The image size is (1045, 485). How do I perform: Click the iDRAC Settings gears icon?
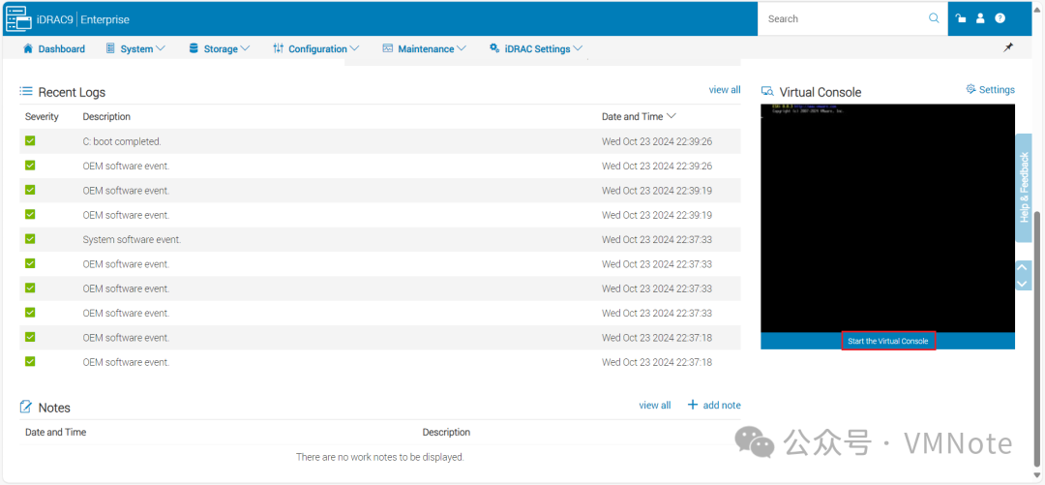click(493, 48)
